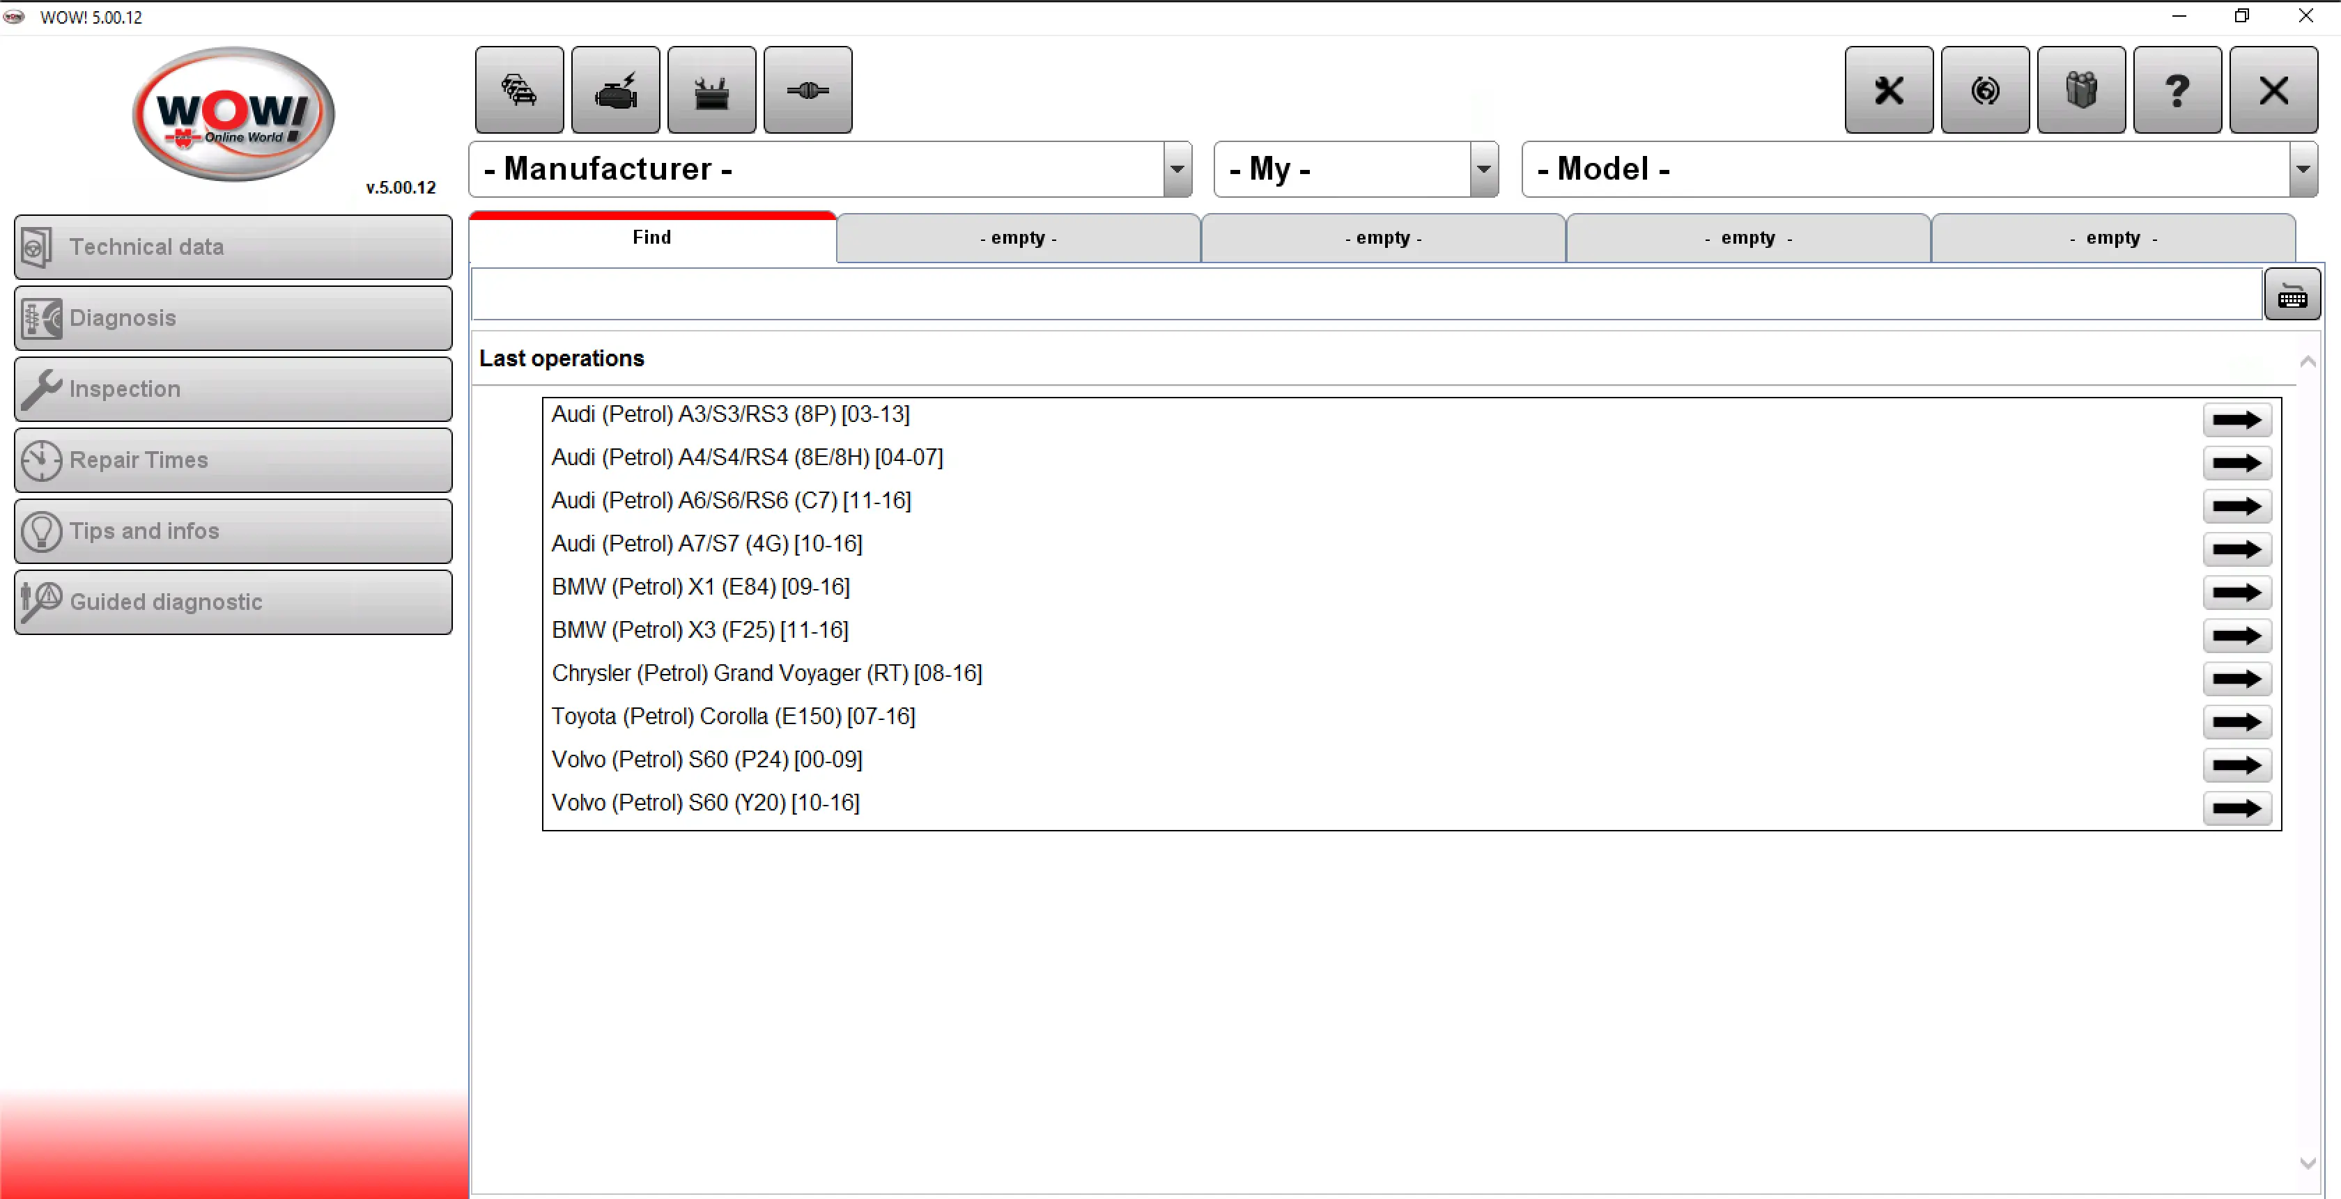Image resolution: width=2341 pixels, height=1199 pixels.
Task: Open the parts catalog icon
Action: [x=2081, y=89]
